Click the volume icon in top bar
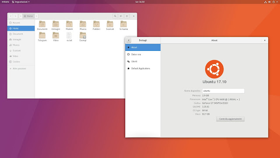 (x=269, y=2)
